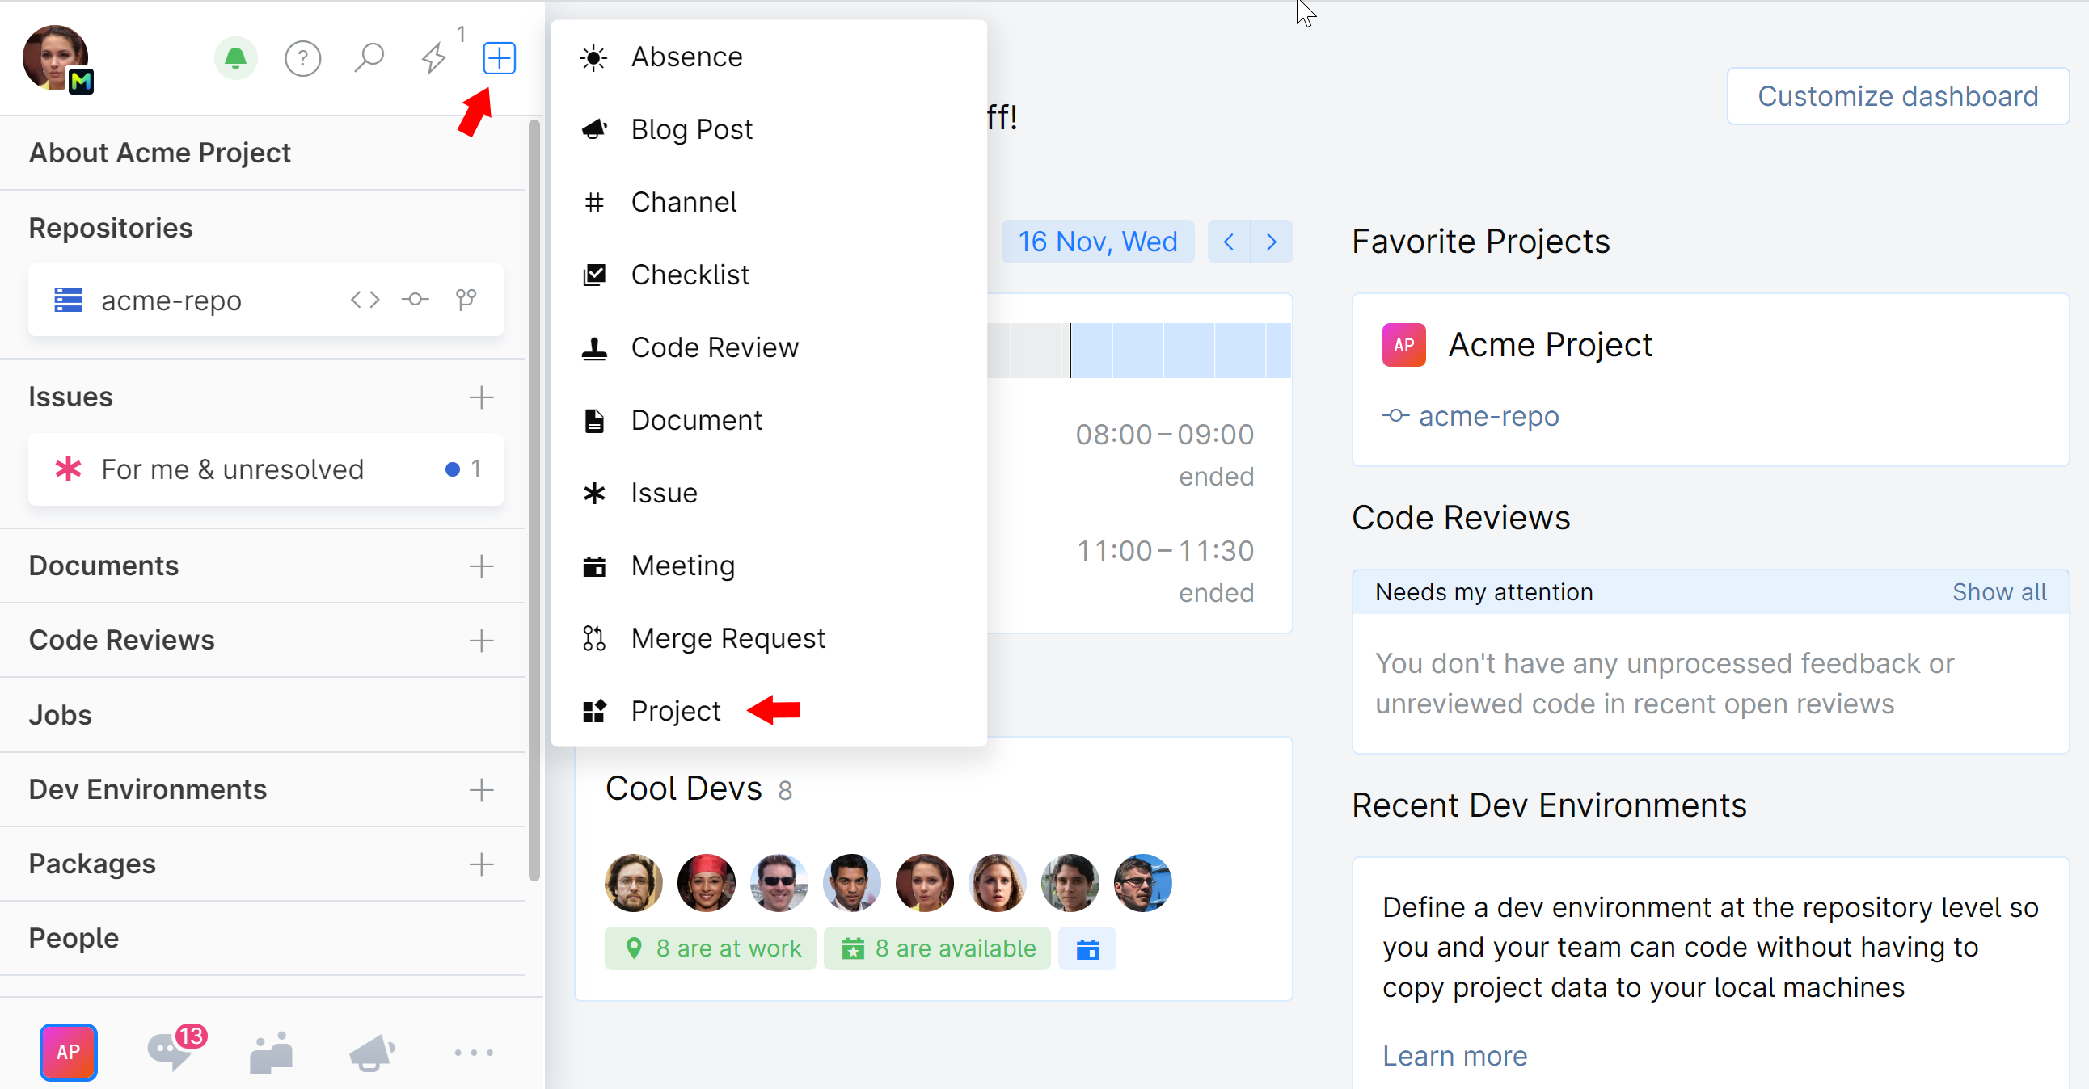Image resolution: width=2089 pixels, height=1089 pixels.
Task: Navigate to next day with right chevron
Action: pos(1271,242)
